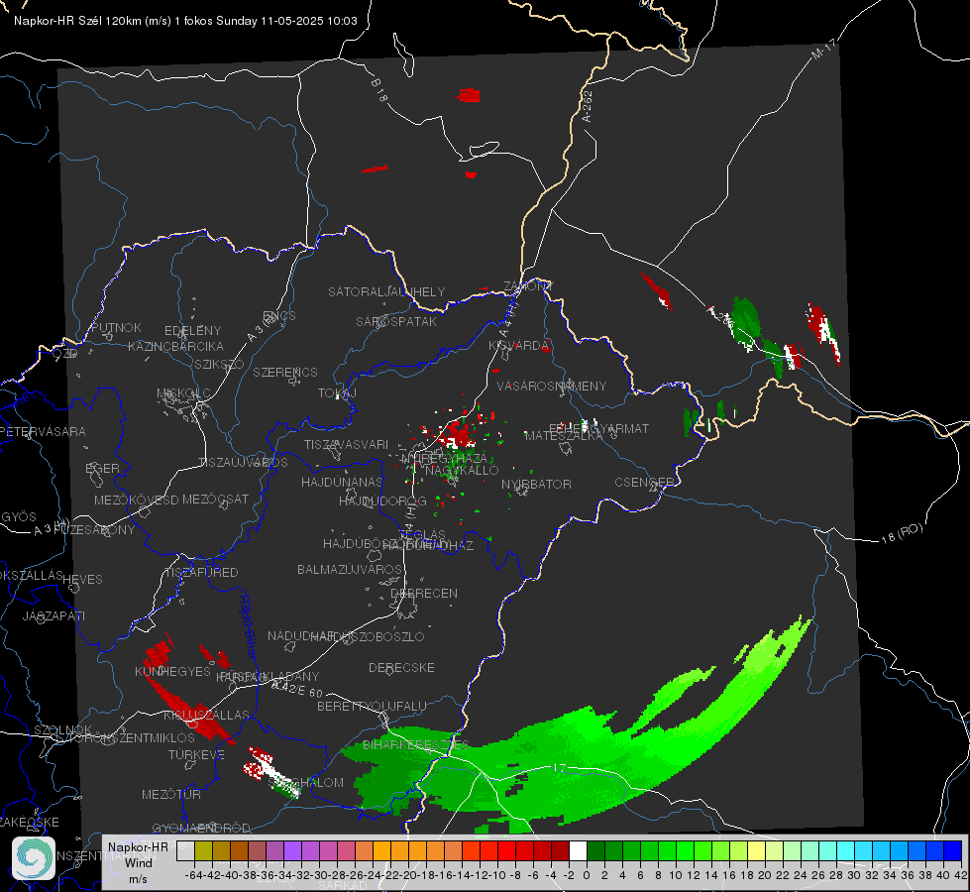The width and height of the screenshot is (970, 892).
Task: Click the BIHARKERESZTES label
Action: pyautogui.click(x=416, y=744)
